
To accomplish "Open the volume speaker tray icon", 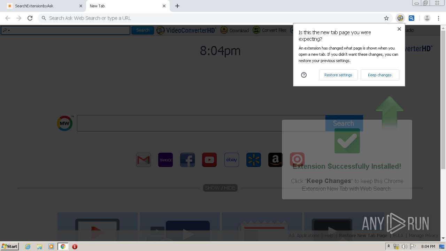I will [405, 246].
